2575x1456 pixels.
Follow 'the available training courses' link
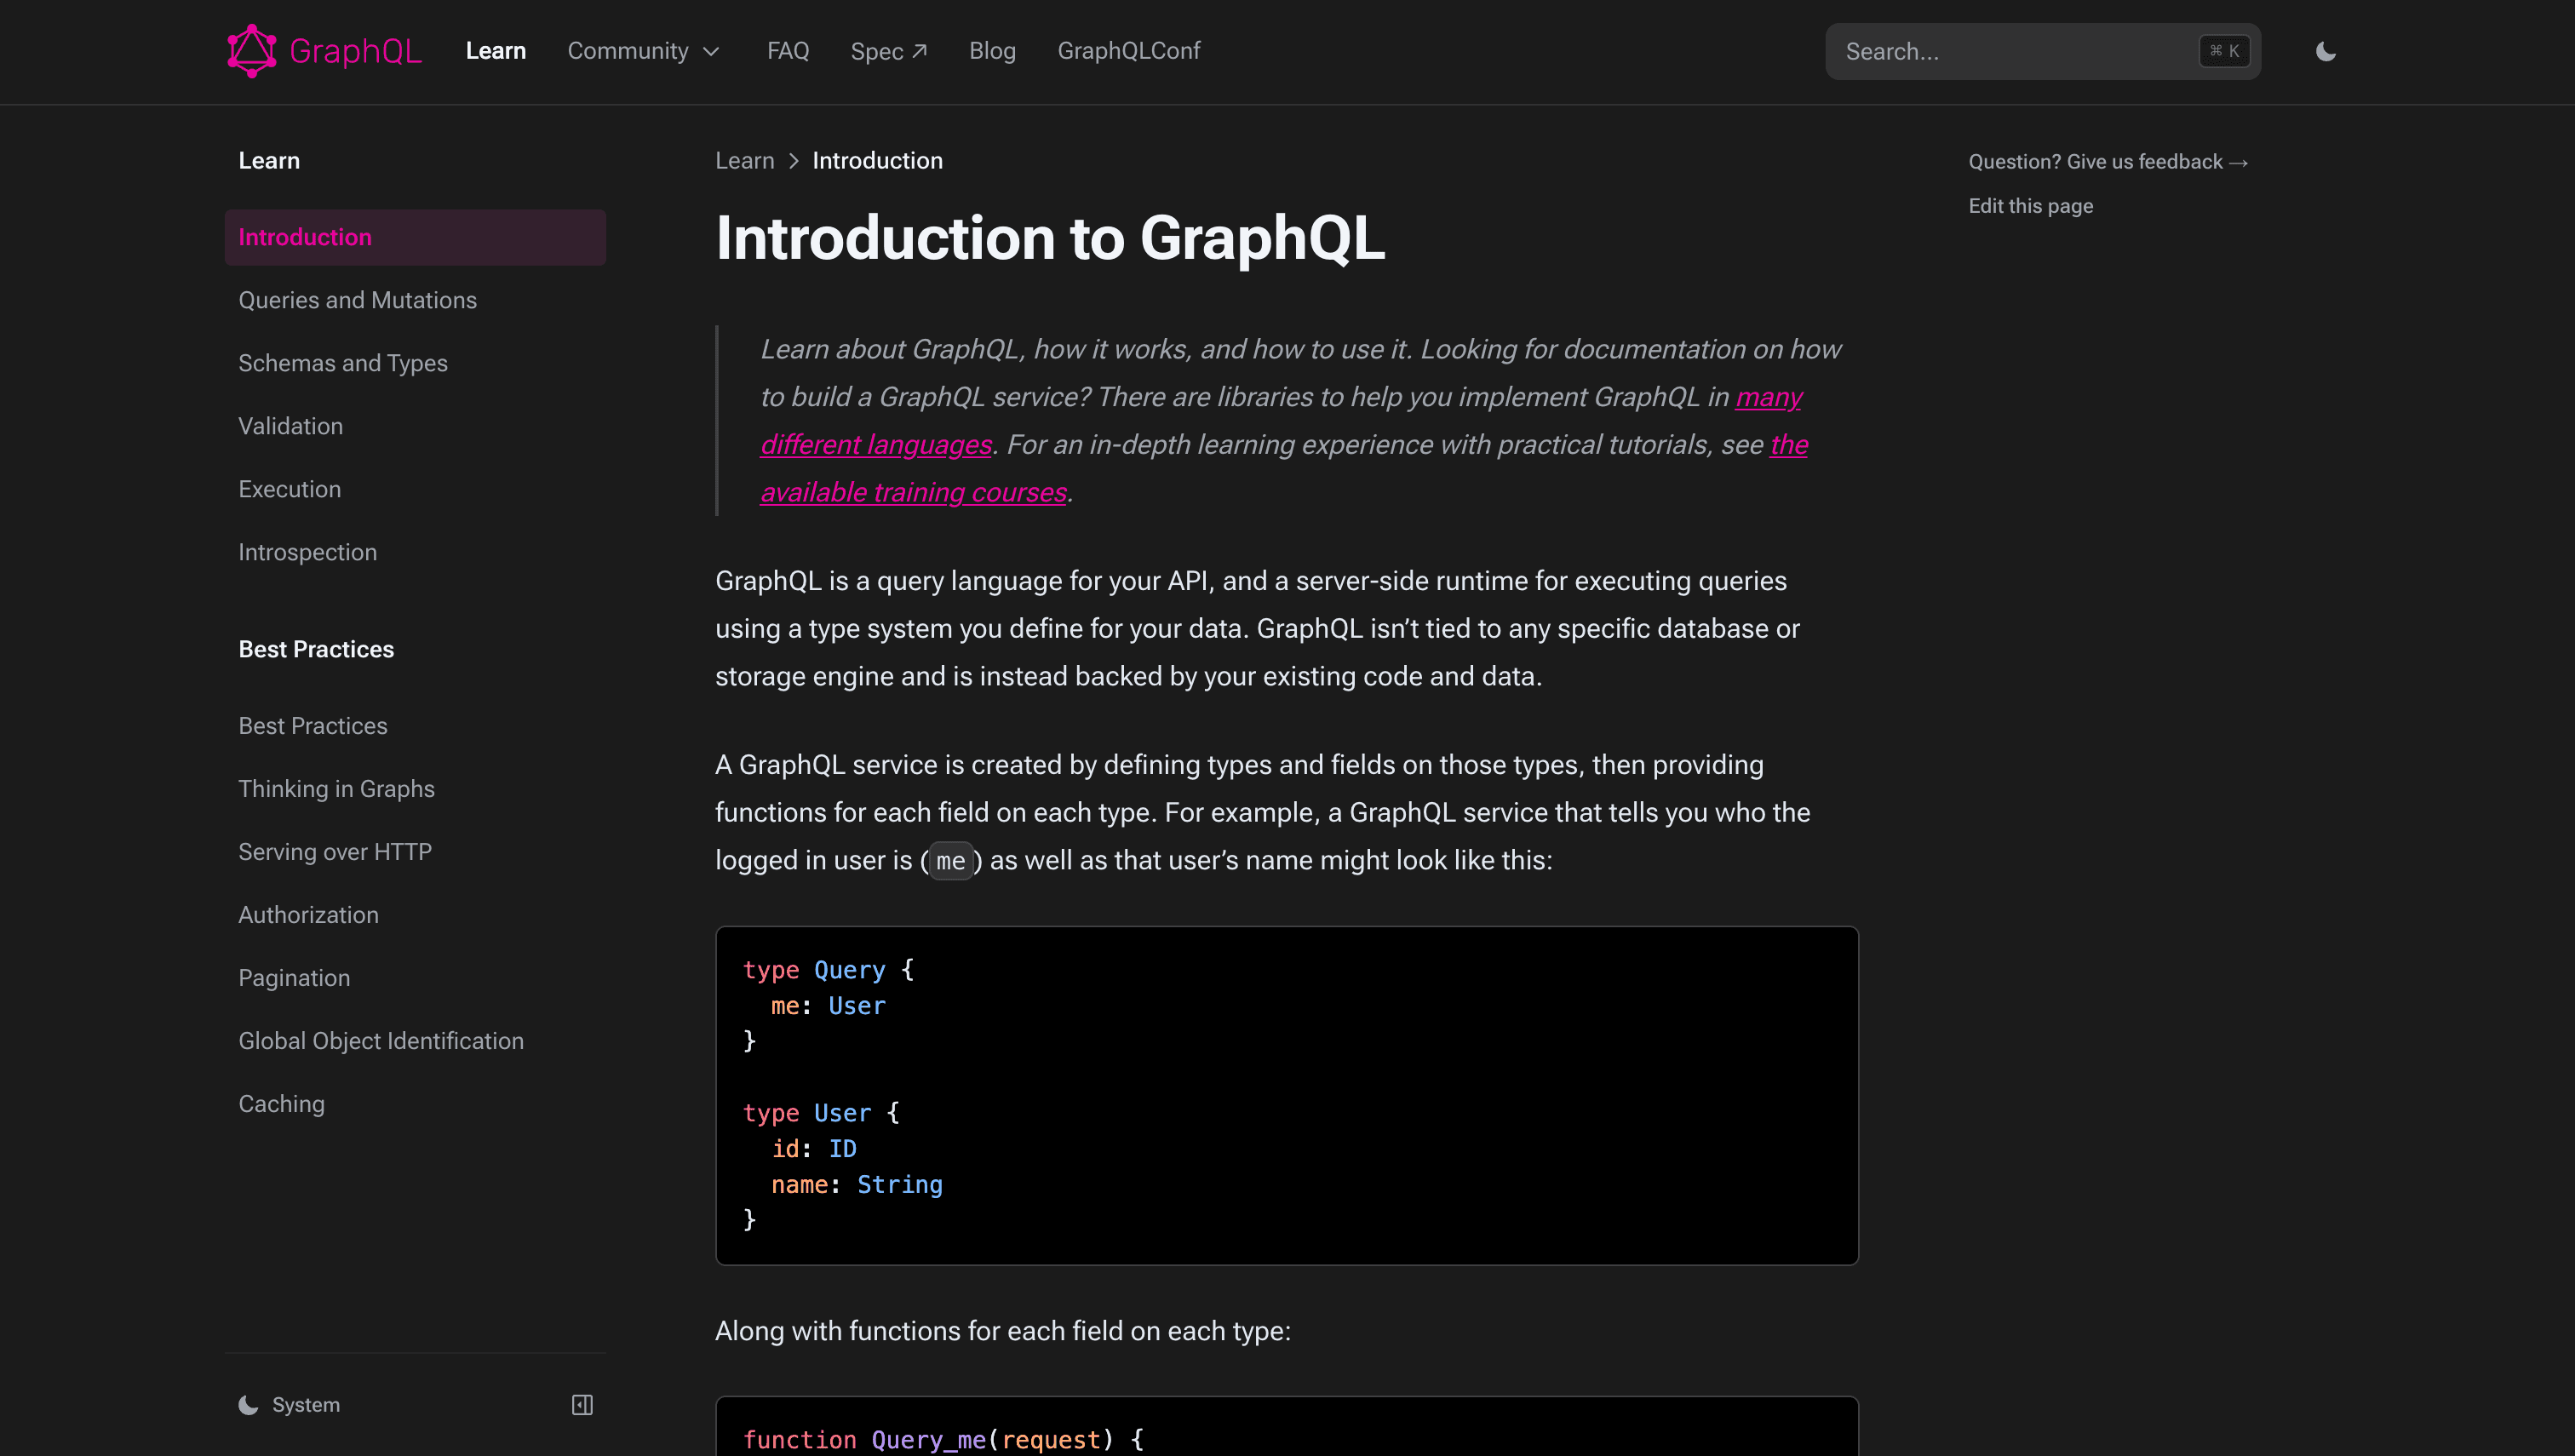coord(913,492)
